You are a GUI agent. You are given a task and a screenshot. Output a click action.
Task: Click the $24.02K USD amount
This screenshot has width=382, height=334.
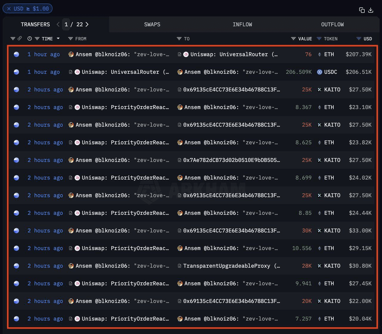pos(360,178)
